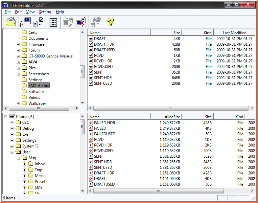Select the Preset folder under Msg
The image size is (258, 203).
(x=40, y=181)
